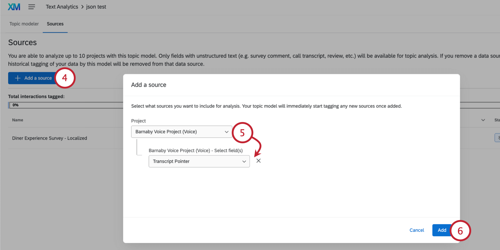
Task: Click the status badge in the Diner Experience row
Action: 497,138
